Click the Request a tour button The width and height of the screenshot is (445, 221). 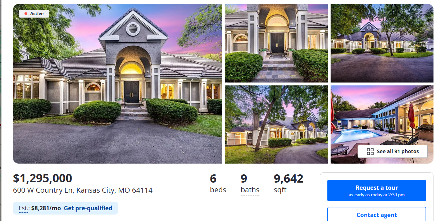(x=377, y=191)
